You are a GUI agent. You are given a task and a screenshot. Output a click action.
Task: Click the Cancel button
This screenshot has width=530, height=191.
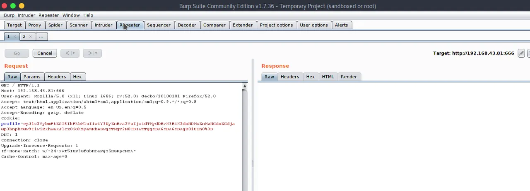45,53
